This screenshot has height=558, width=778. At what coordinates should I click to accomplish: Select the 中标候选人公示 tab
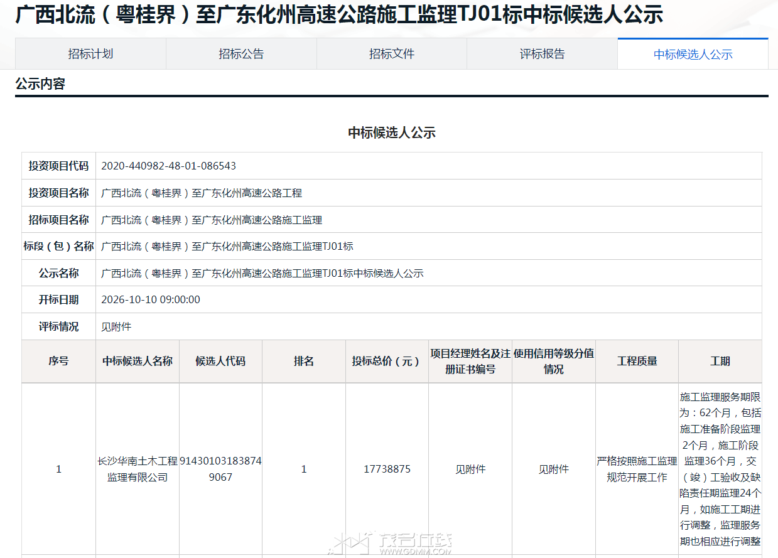693,54
